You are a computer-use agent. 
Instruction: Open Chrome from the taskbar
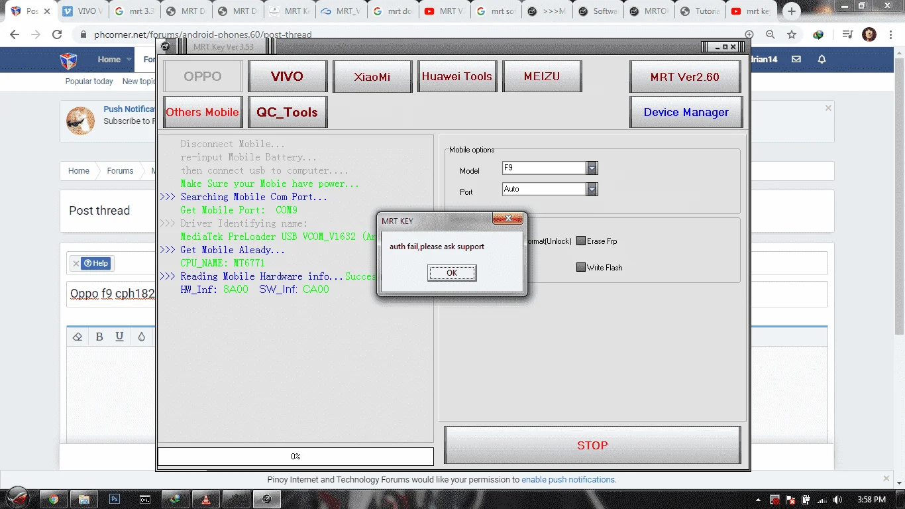pyautogui.click(x=54, y=499)
